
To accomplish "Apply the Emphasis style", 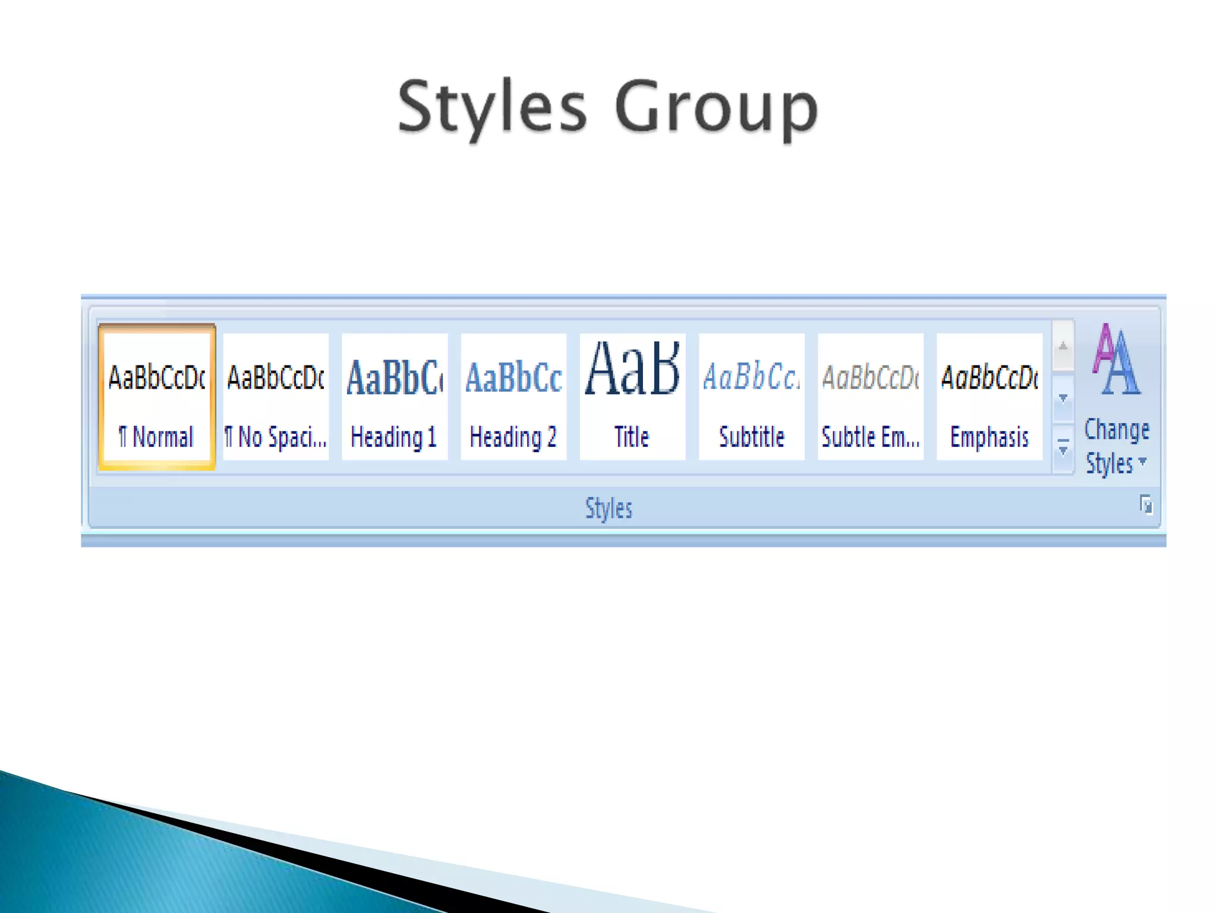I will point(989,396).
